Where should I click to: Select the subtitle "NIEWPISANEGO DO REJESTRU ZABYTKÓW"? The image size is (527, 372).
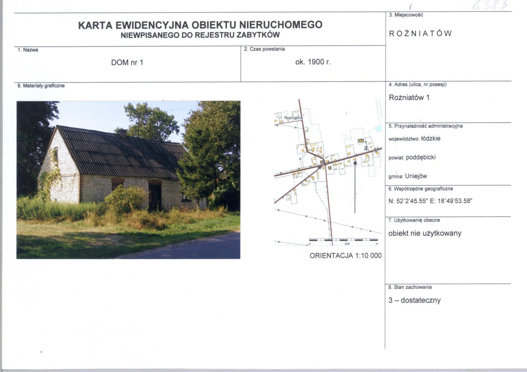point(200,35)
